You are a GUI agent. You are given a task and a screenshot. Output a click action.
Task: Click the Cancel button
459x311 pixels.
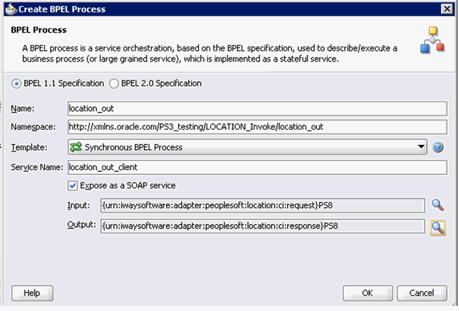click(x=421, y=293)
